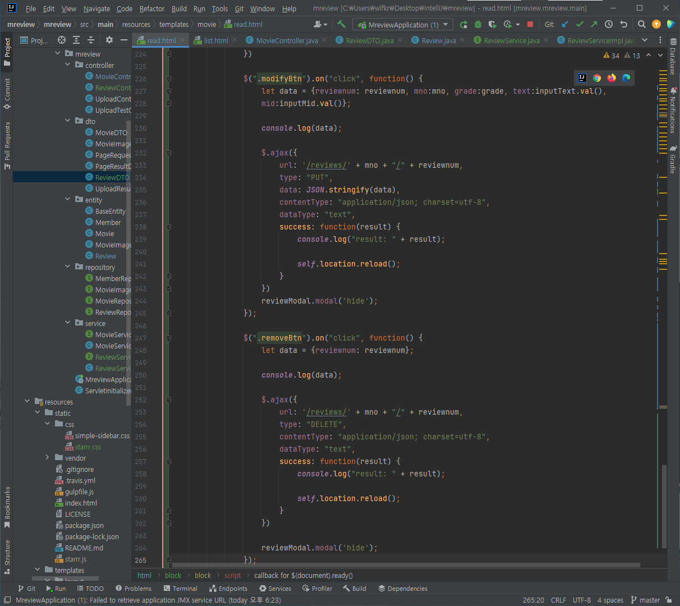Show Git history clock icon

[609, 24]
